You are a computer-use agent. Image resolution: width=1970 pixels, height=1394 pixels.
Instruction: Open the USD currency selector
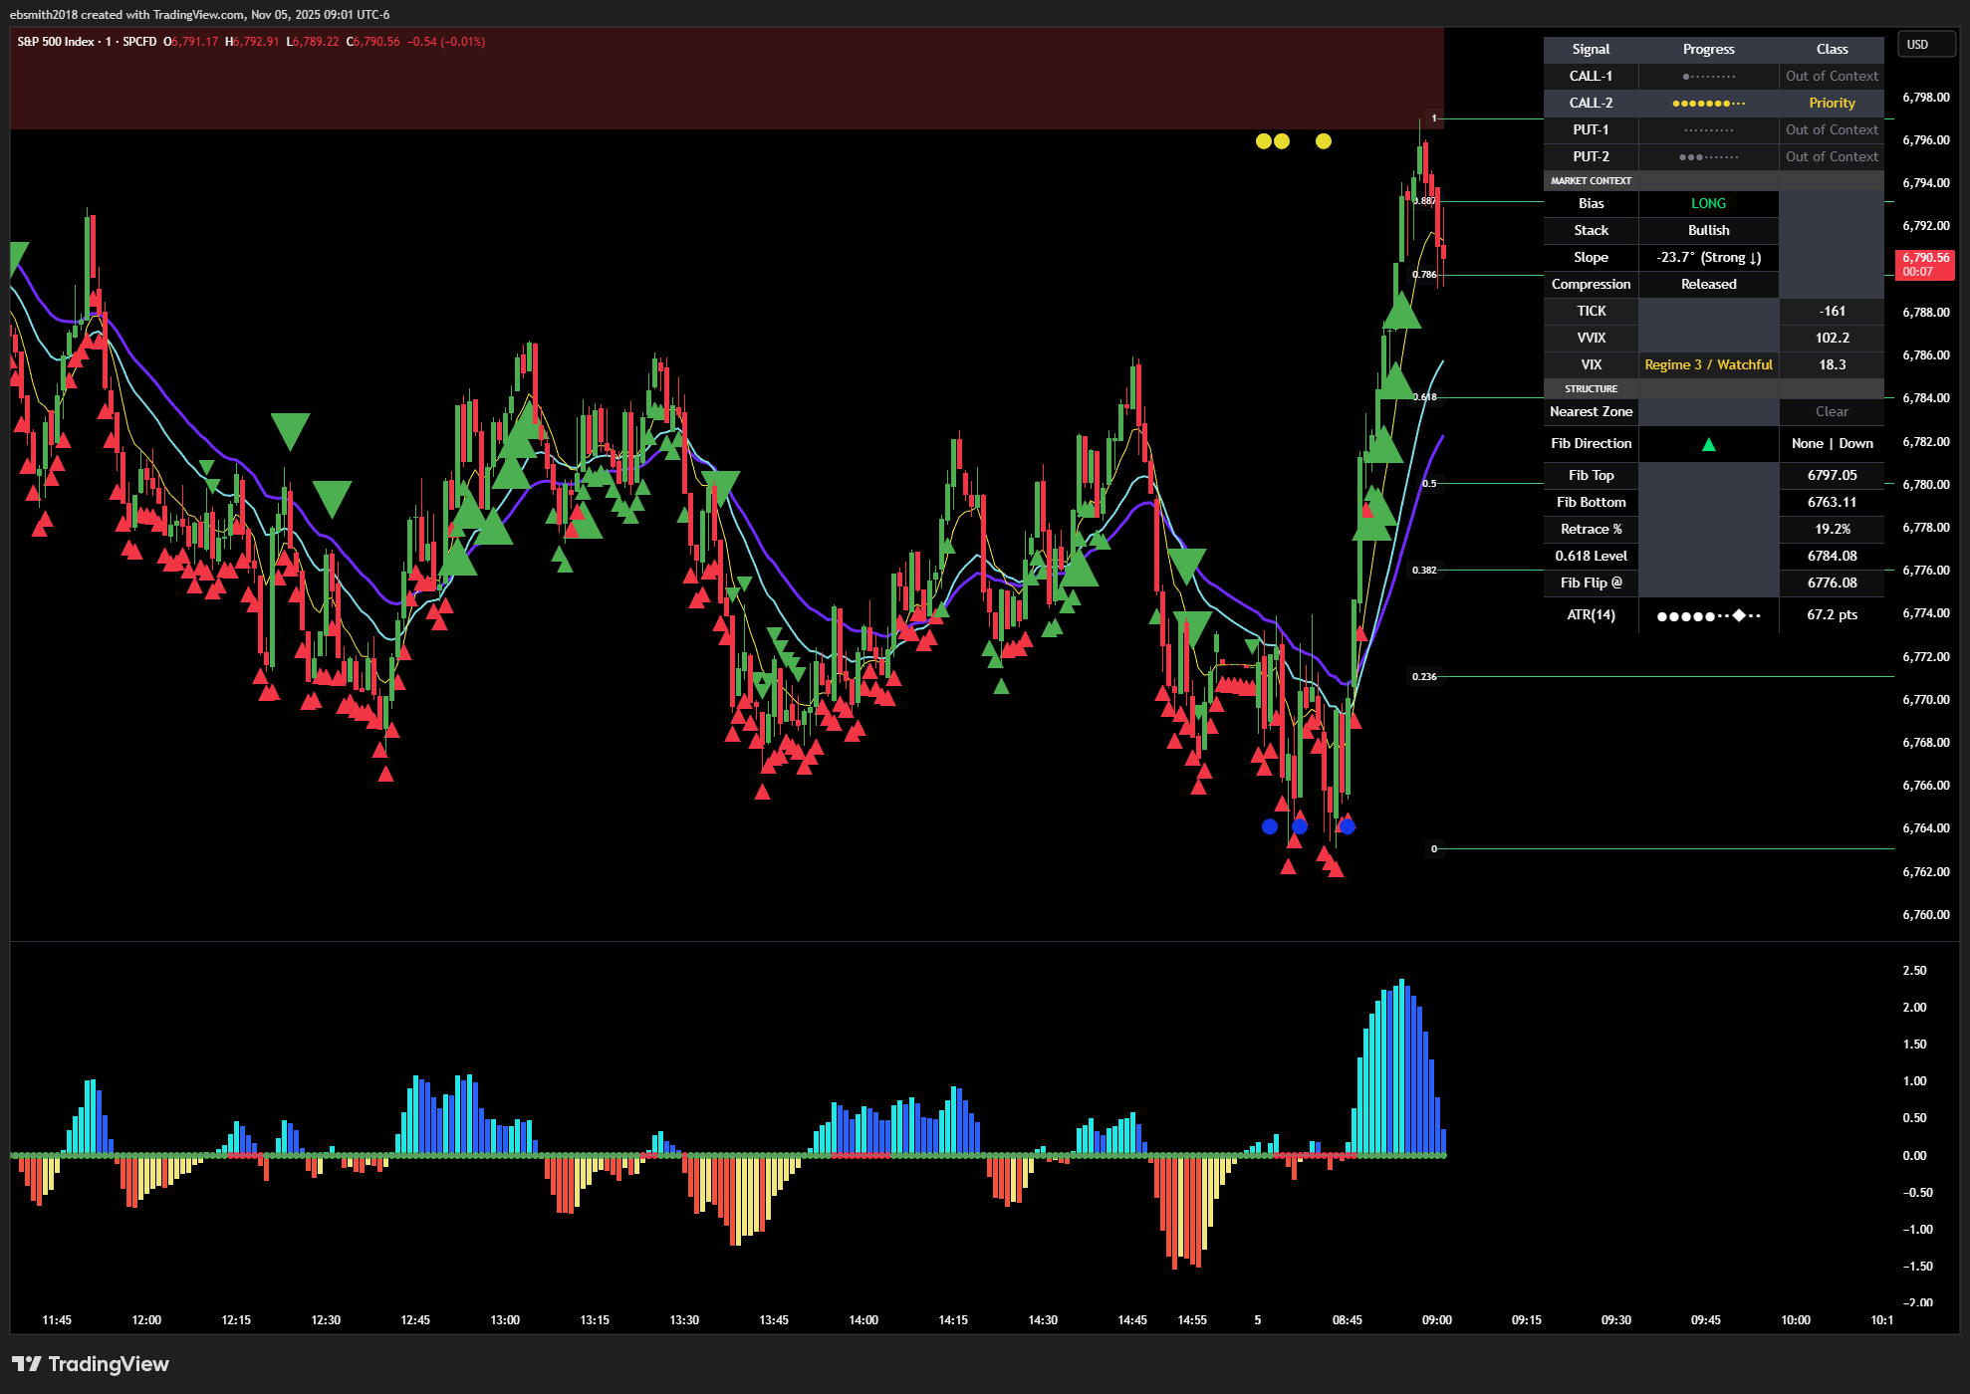click(1924, 45)
